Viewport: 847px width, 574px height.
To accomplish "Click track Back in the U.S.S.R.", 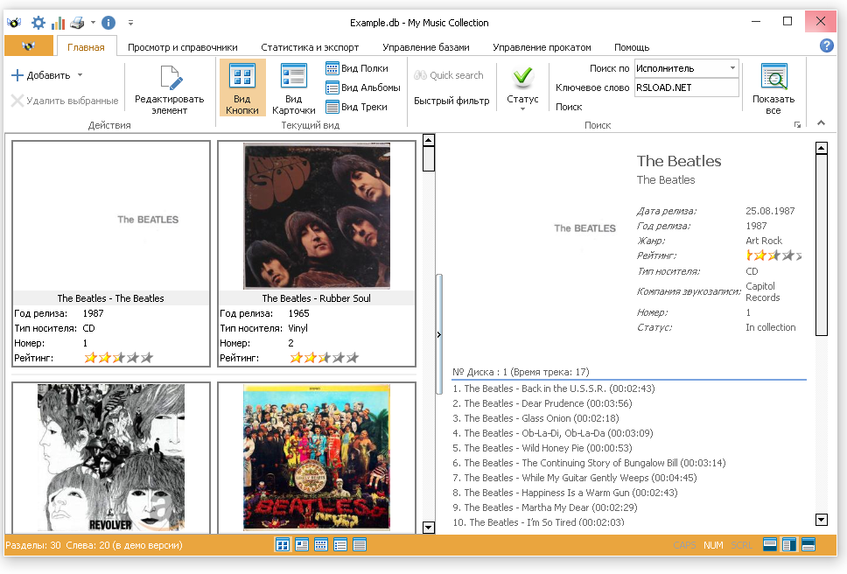I will coord(554,388).
